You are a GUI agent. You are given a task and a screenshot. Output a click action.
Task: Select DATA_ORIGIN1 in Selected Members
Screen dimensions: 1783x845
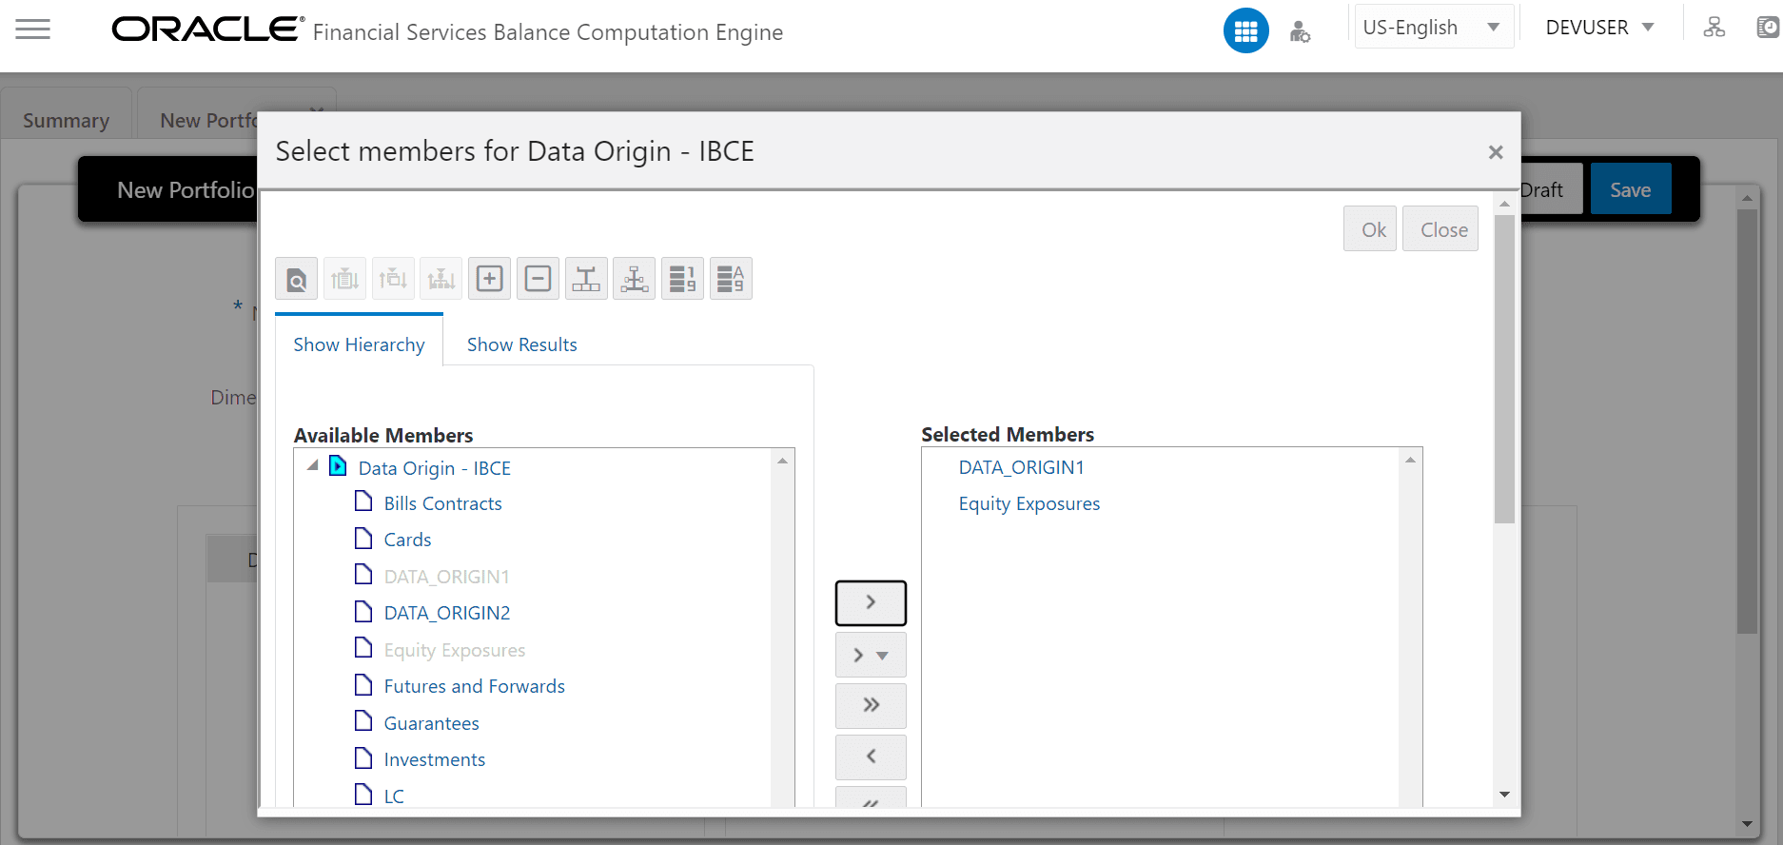coord(1021,467)
